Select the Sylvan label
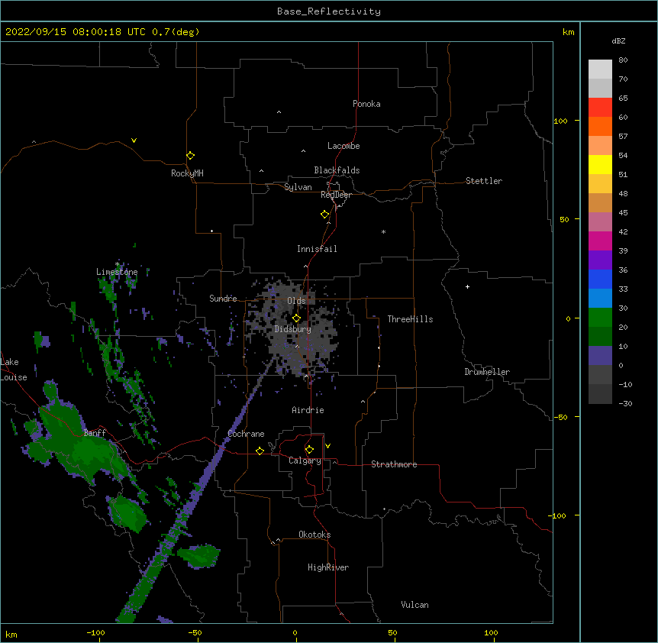Image resolution: width=658 pixels, height=643 pixels. (298, 187)
